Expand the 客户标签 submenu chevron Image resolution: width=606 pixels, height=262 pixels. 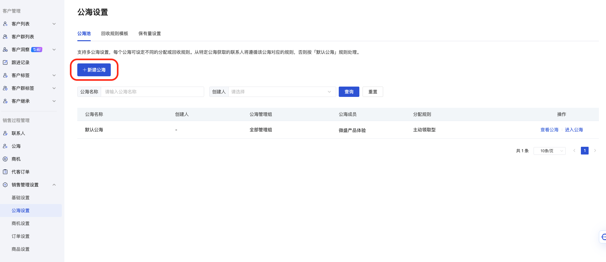coord(54,75)
